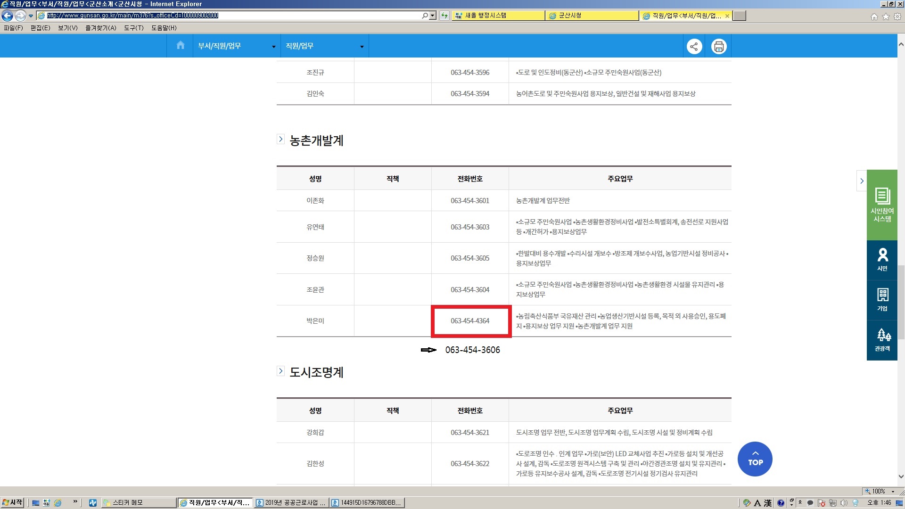Open the 즐겨찾기(A) menu
The image size is (905, 509).
[100, 28]
